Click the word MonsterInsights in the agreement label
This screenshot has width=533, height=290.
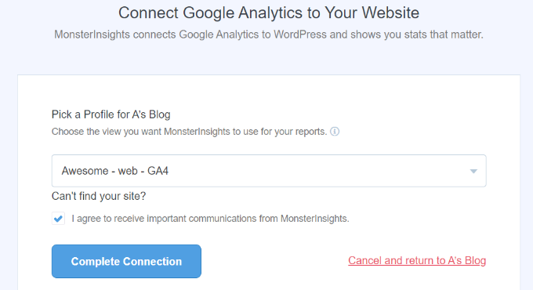314,218
